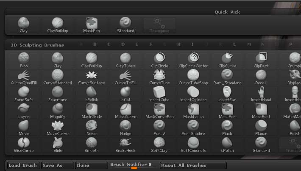Image resolution: width=301 pixels, height=171 pixels.
Task: Select the Smooth brush
Action: [92, 145]
